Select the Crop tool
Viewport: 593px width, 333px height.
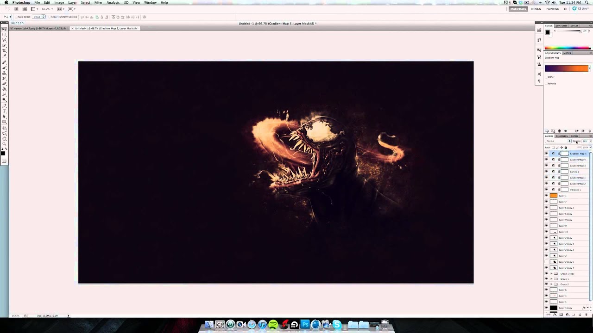4,50
